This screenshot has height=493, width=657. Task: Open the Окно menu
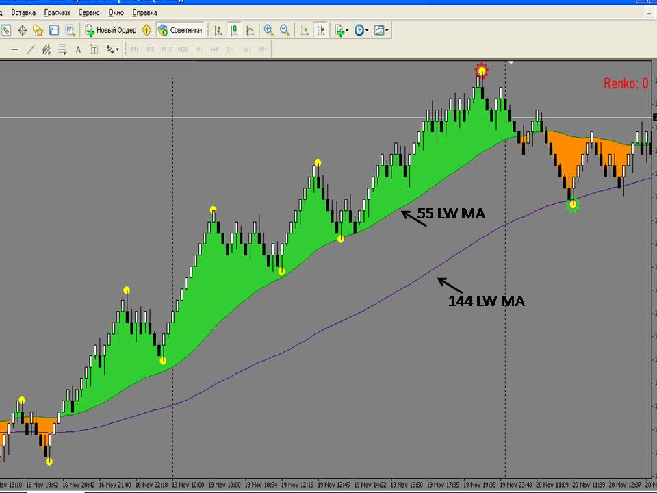pyautogui.click(x=116, y=12)
